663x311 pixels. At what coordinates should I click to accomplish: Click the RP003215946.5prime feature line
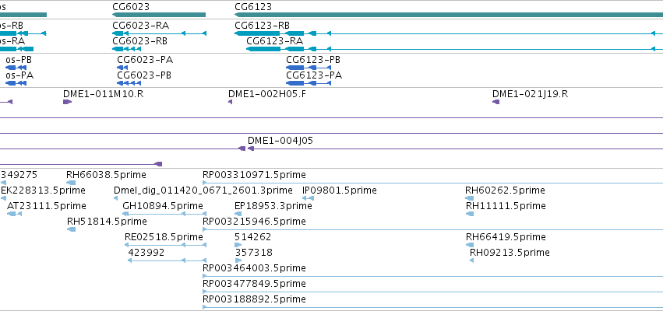[x=432, y=229]
